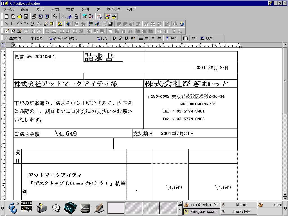The width and height of the screenshot is (288, 216).
Task: Open the column count dropdown showing 1
Action: pos(194,38)
